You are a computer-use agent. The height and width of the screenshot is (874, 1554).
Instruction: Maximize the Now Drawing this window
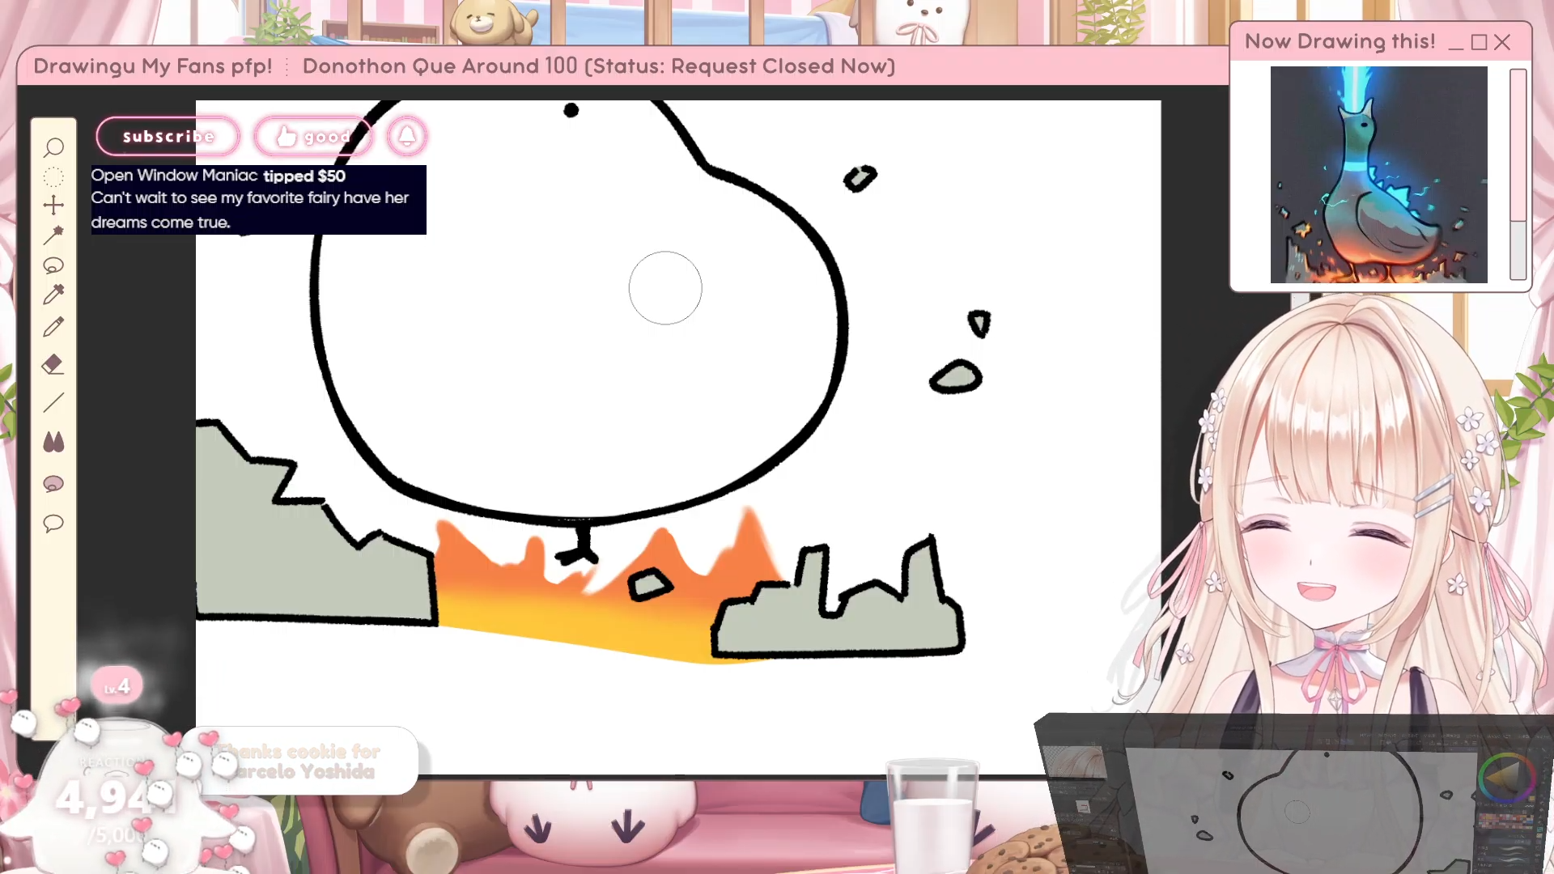point(1479,42)
